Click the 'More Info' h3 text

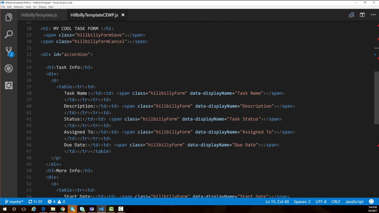click(x=68, y=171)
